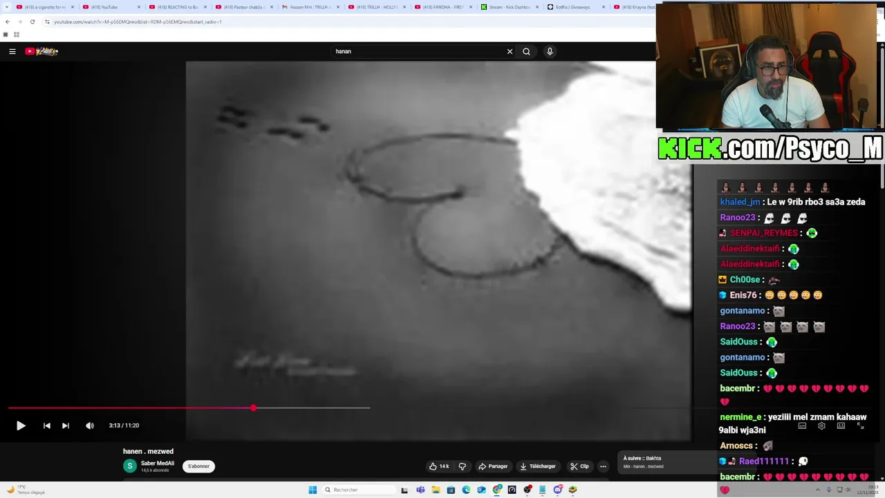Skip to the previous video
Viewport: 885px width, 498px height.
tap(46, 426)
